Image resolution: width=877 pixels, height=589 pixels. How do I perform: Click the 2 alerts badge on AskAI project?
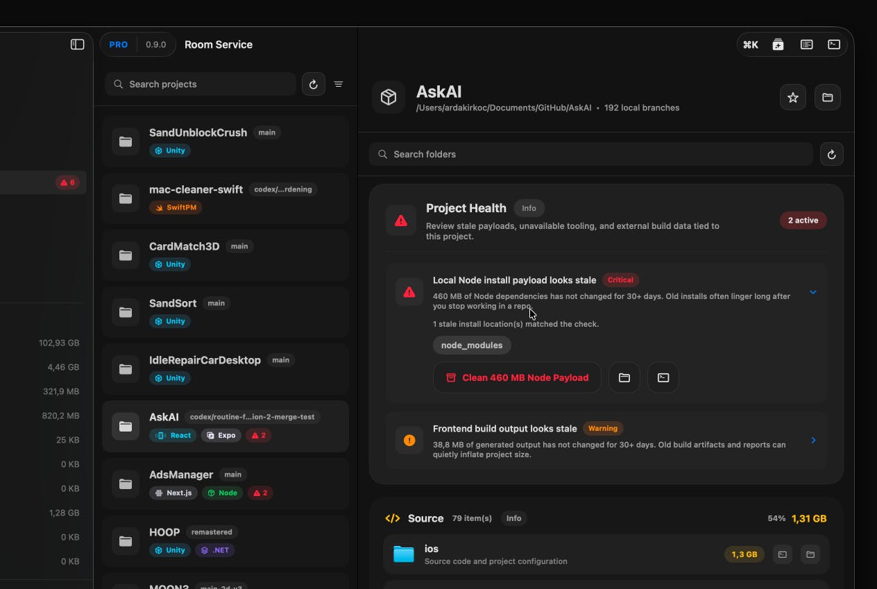pyautogui.click(x=259, y=436)
